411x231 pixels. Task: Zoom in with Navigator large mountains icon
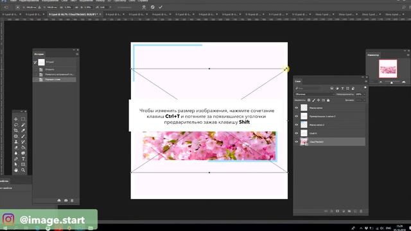point(404,82)
